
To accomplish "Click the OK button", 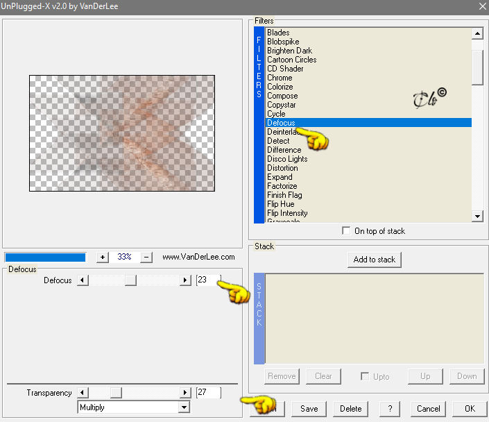I will [x=470, y=409].
